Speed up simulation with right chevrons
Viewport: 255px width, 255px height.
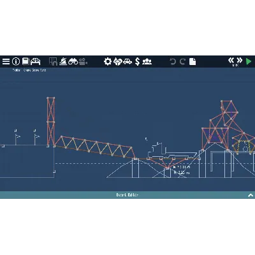(x=240, y=61)
